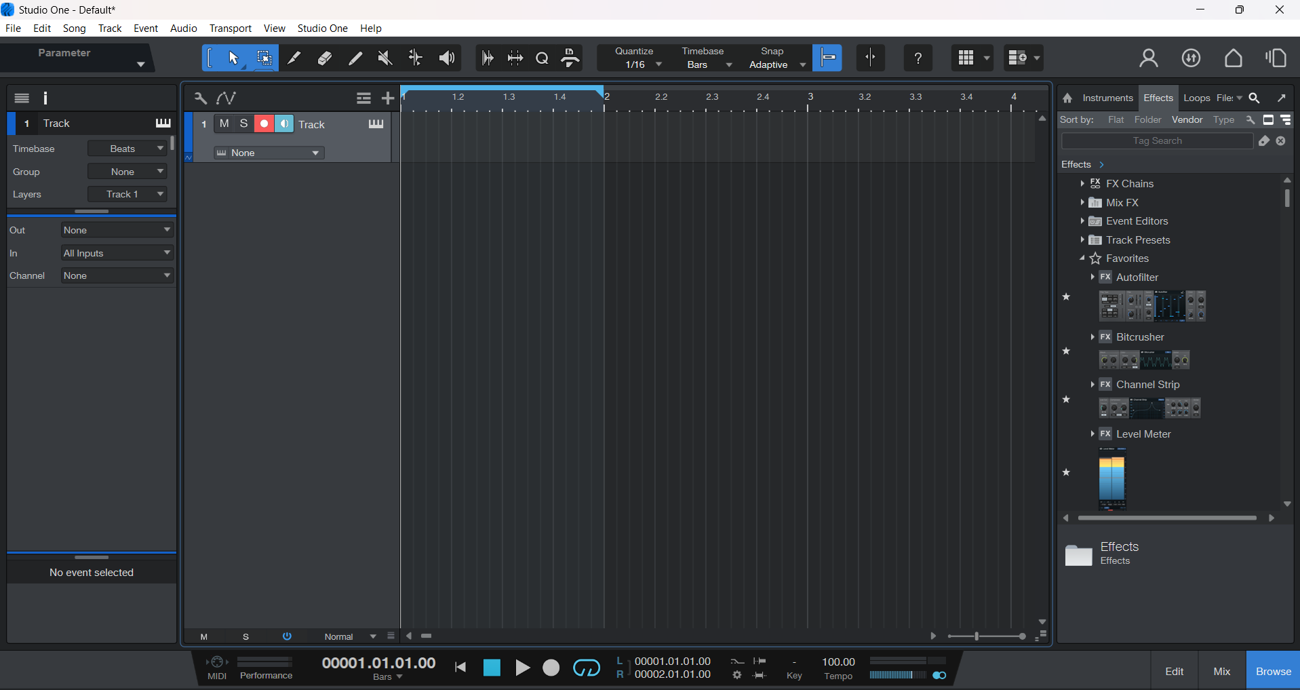Screen dimensions: 1300x690
Task: Select the Range tool
Action: (264, 58)
